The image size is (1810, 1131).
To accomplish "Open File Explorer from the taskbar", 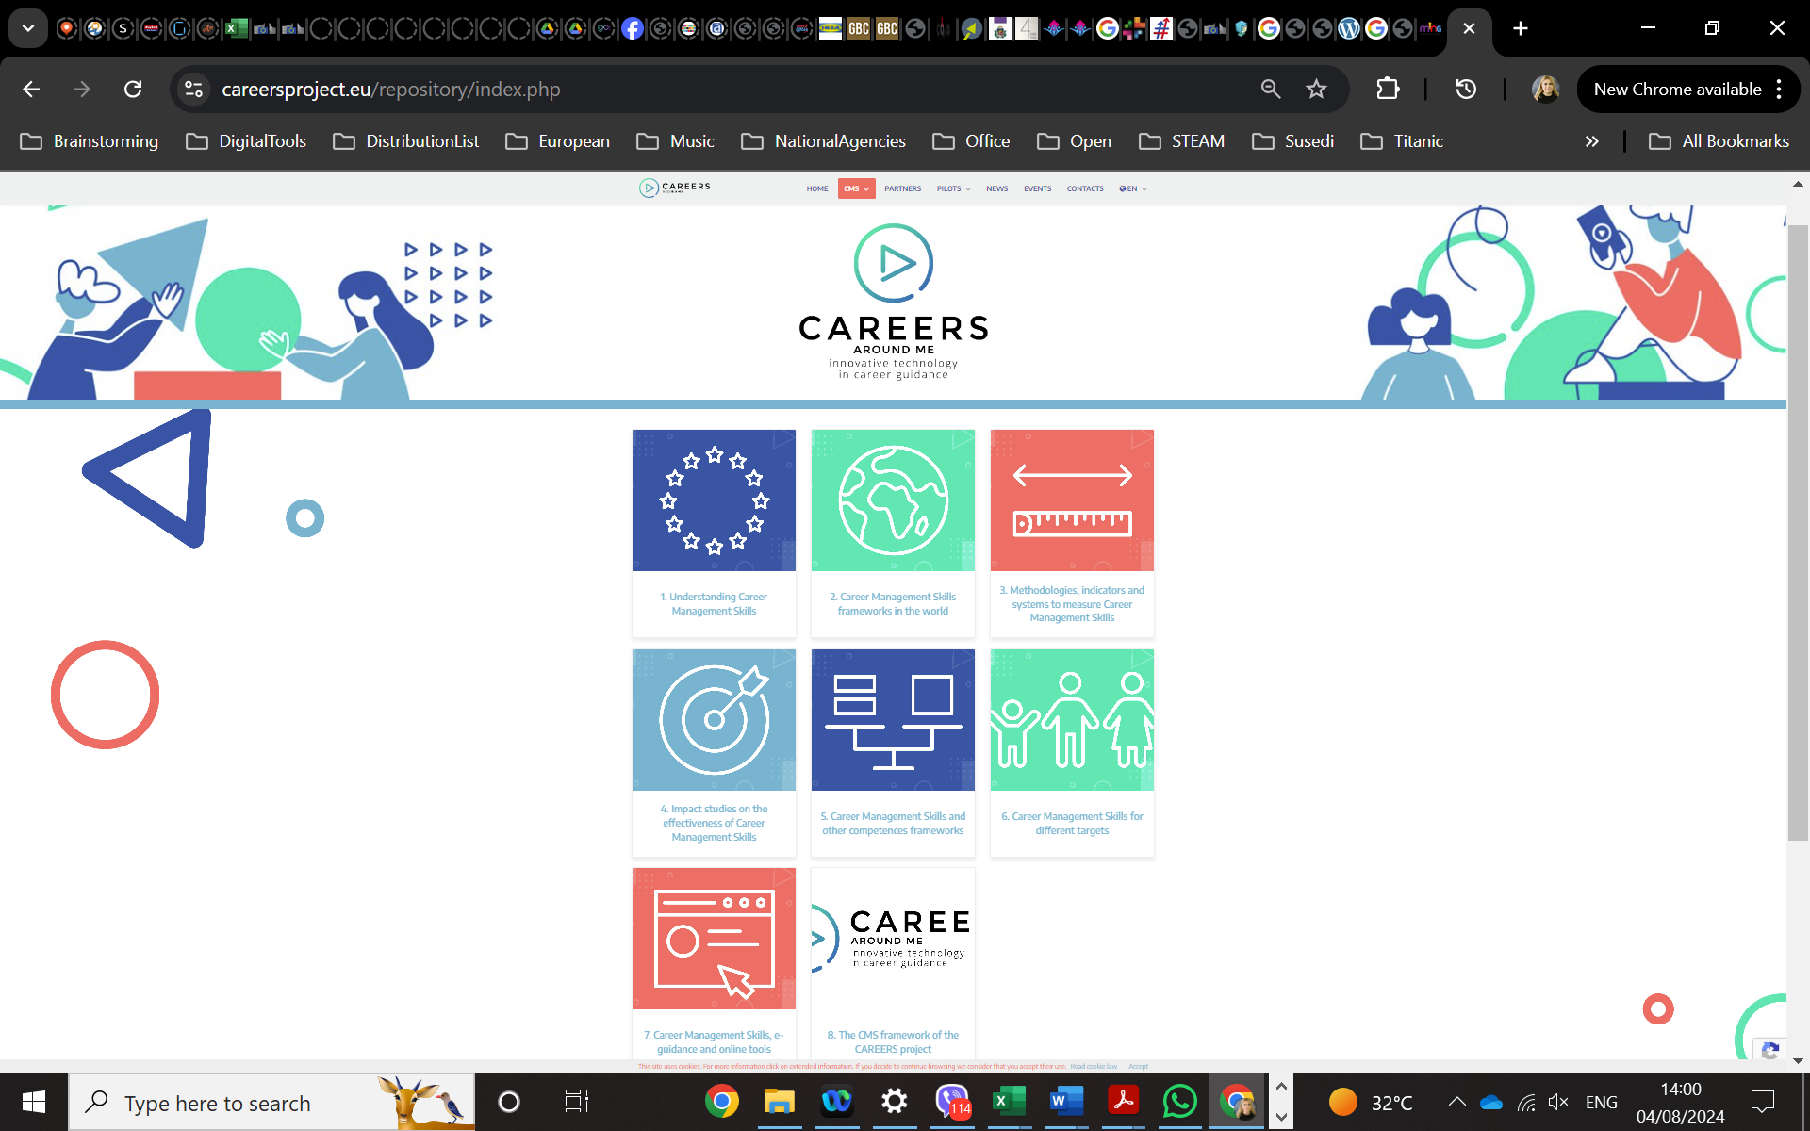I will (x=779, y=1102).
